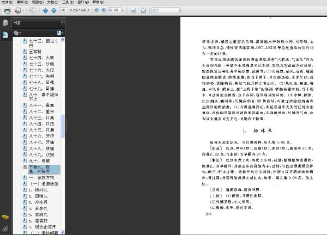Select bookmark 4. 苦参丸
The image size is (327, 235).
pyautogui.click(x=38, y=208)
